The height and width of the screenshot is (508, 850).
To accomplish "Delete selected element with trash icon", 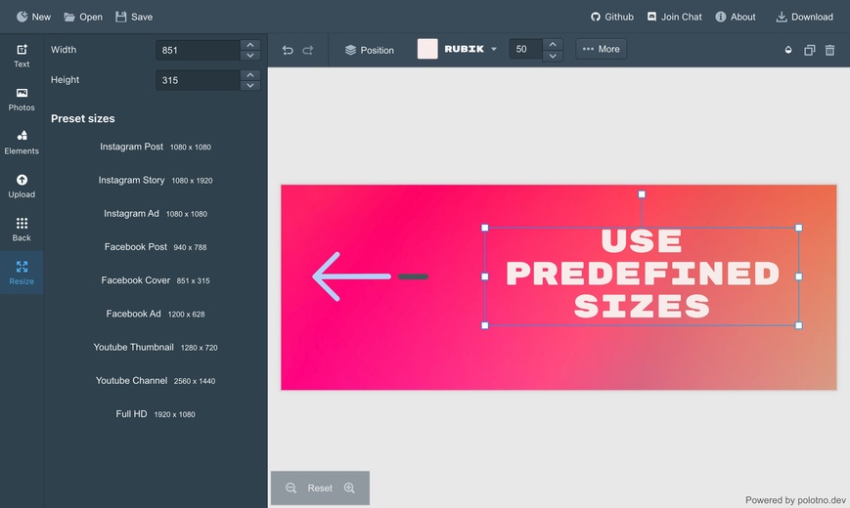I will (829, 50).
